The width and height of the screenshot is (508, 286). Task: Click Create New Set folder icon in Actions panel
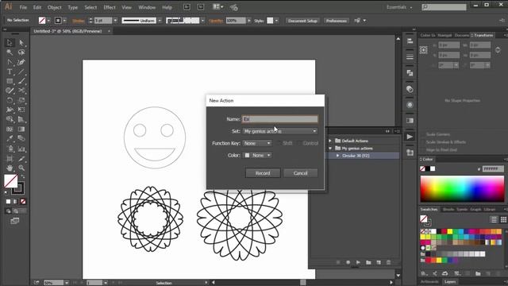(368, 262)
